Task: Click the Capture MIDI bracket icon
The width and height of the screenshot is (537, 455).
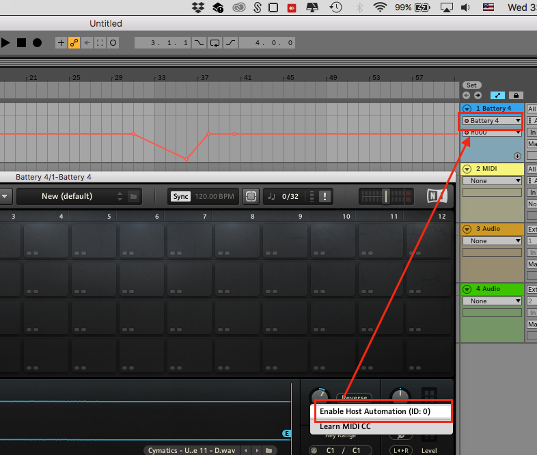Action: (x=100, y=43)
